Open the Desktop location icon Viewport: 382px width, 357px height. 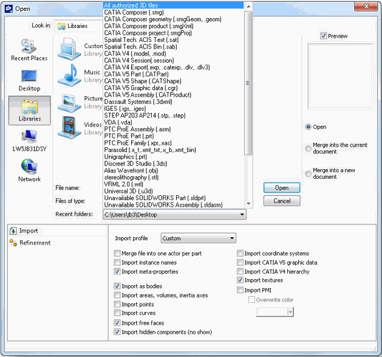point(29,77)
